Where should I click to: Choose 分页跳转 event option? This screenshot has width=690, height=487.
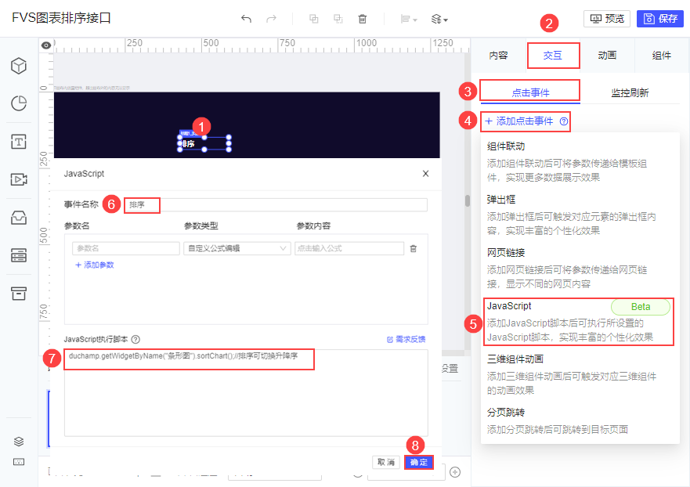(580, 420)
